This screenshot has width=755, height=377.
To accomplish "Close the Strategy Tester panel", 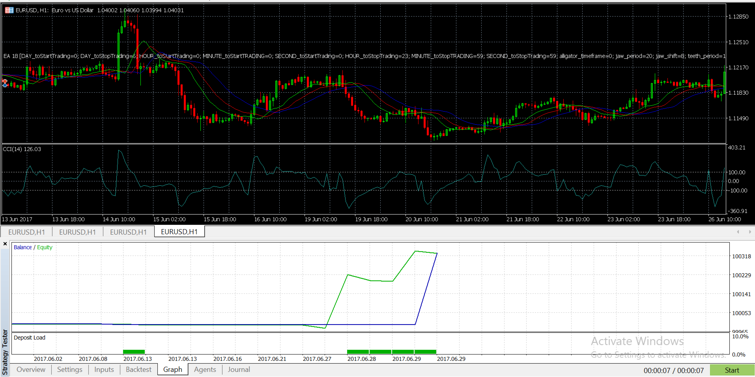I will (5, 244).
